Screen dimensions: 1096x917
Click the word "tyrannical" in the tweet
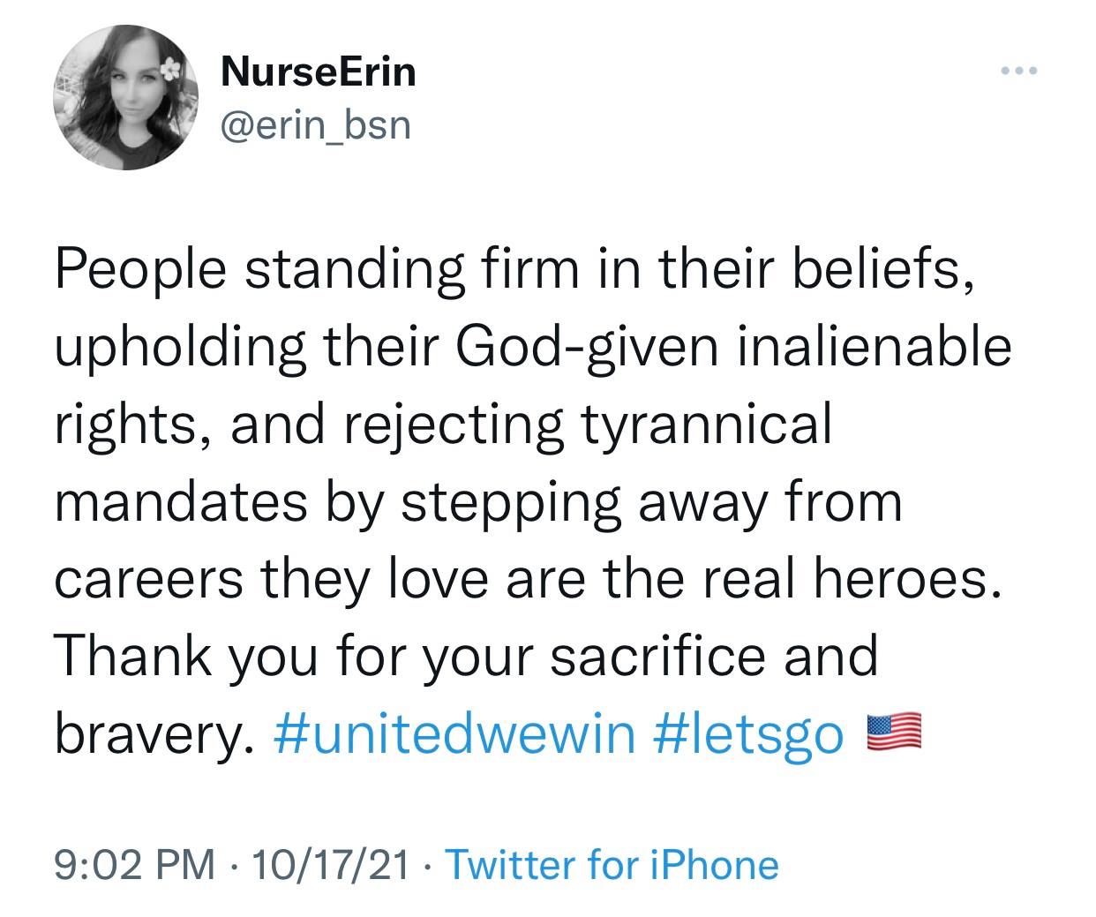706,425
